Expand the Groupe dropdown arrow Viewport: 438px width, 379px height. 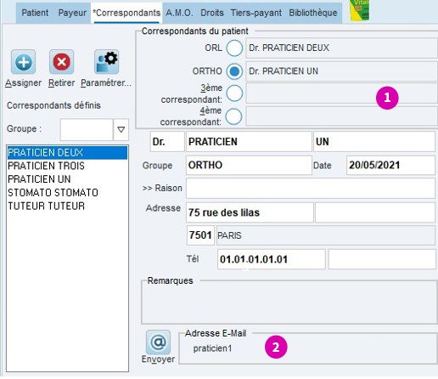121,130
